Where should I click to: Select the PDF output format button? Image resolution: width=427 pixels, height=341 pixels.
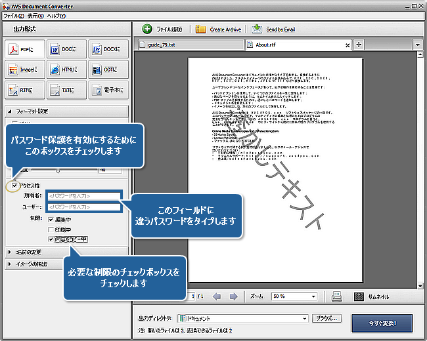pos(24,49)
